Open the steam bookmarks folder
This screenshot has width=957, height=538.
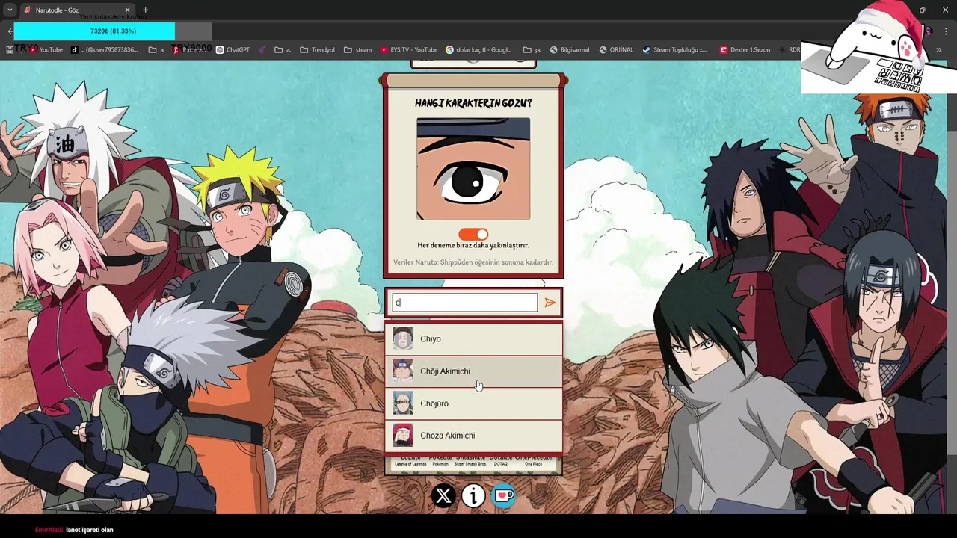coord(357,50)
